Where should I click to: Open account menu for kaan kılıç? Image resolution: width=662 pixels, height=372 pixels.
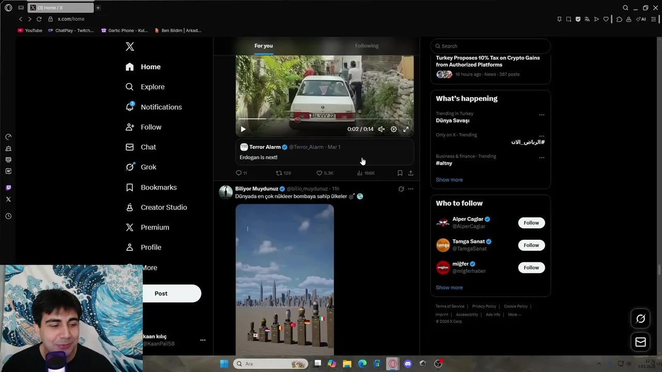pos(203,340)
